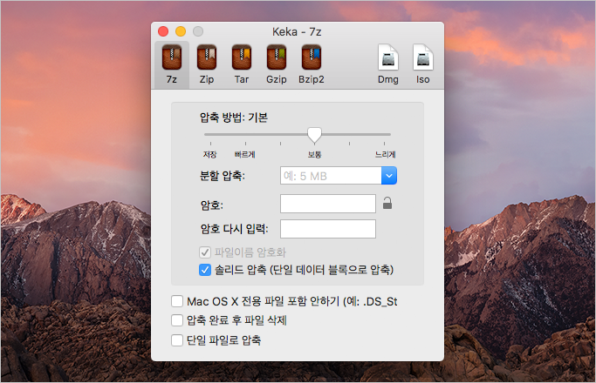Close the Keka window with red button
Image resolution: width=596 pixels, height=383 pixels.
click(x=163, y=31)
